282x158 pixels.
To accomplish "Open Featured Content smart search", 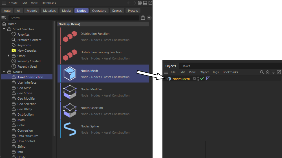I will (x=29, y=40).
